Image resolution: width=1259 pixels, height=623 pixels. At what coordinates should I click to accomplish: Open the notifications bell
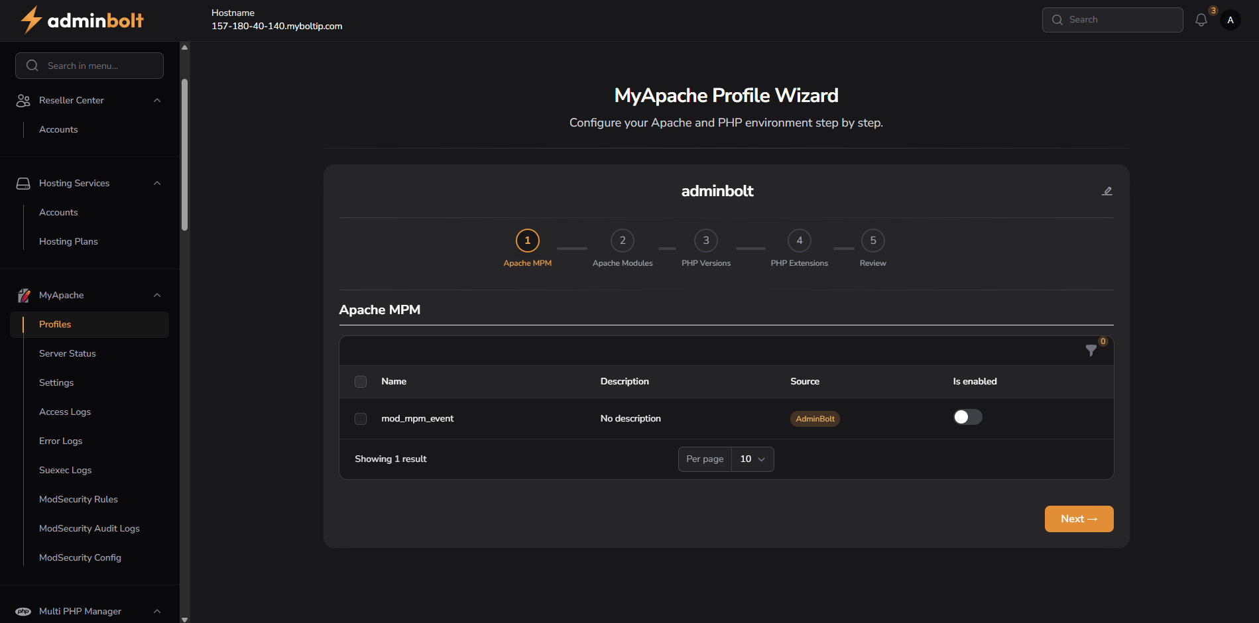pyautogui.click(x=1200, y=19)
